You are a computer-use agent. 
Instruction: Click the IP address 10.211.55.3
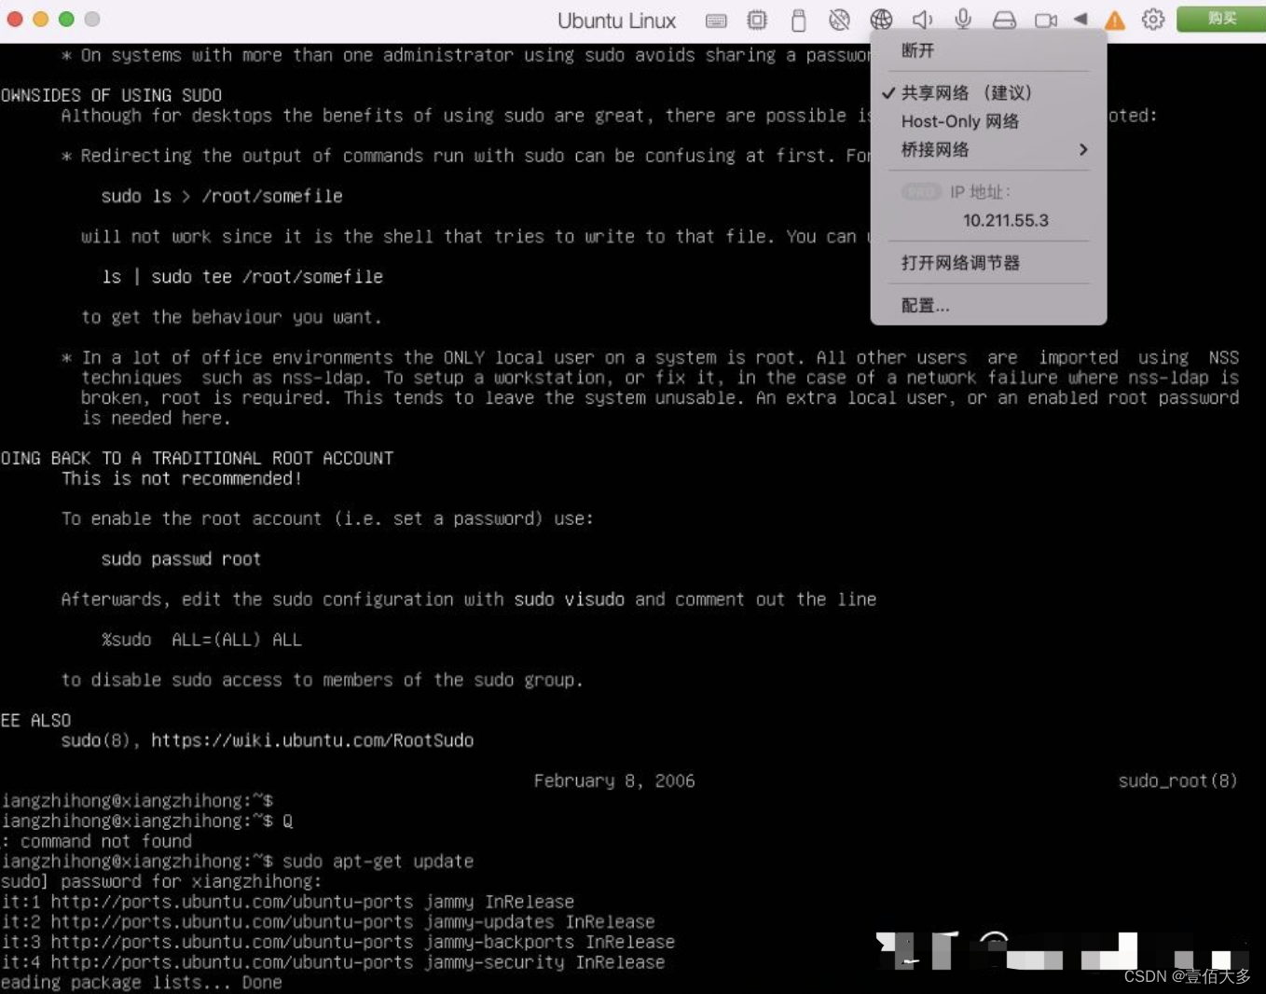1005,220
